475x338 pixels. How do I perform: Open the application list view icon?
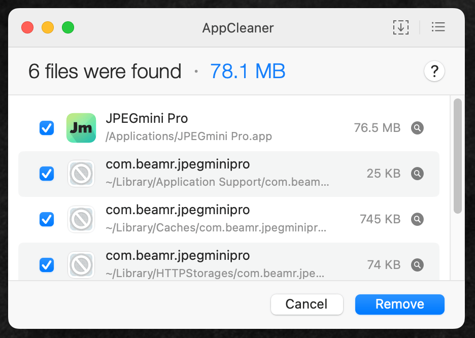(x=438, y=27)
